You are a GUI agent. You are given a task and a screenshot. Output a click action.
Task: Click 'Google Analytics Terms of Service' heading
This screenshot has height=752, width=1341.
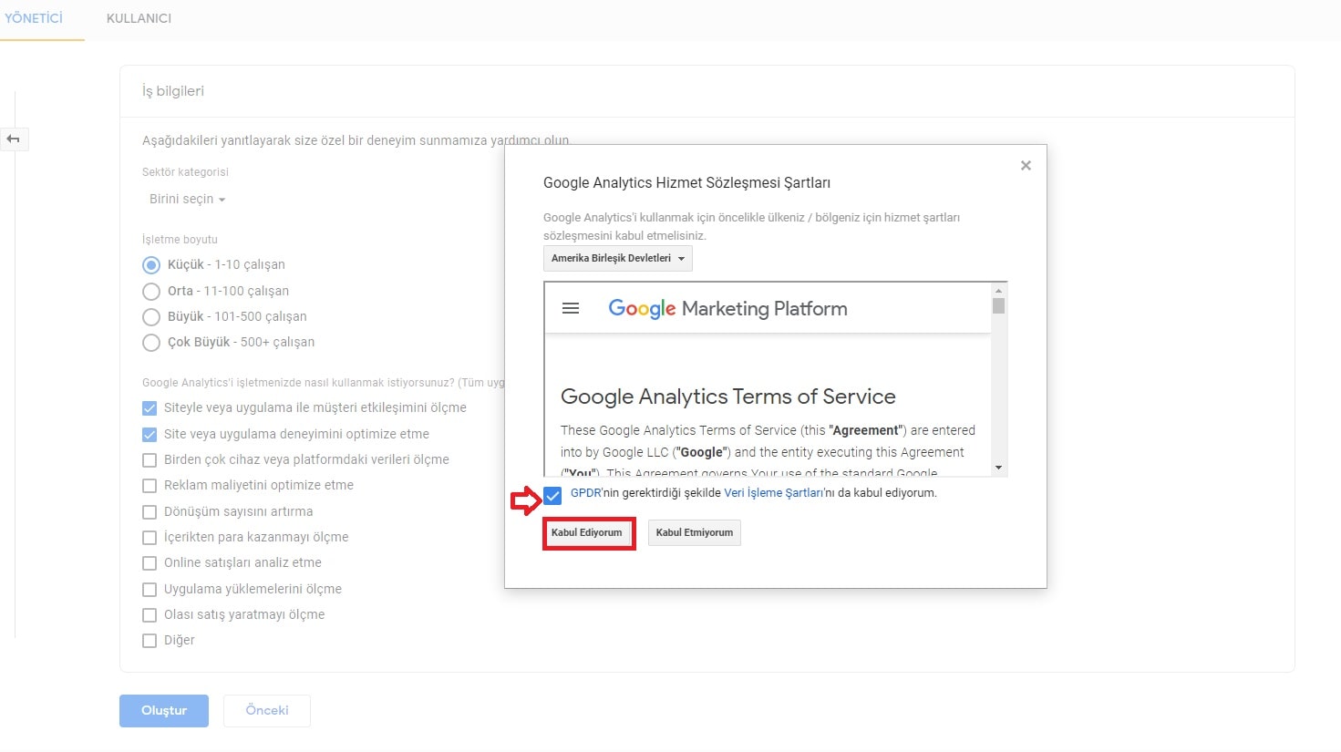coord(728,397)
